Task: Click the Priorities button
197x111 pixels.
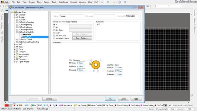Action: [x=50, y=99]
